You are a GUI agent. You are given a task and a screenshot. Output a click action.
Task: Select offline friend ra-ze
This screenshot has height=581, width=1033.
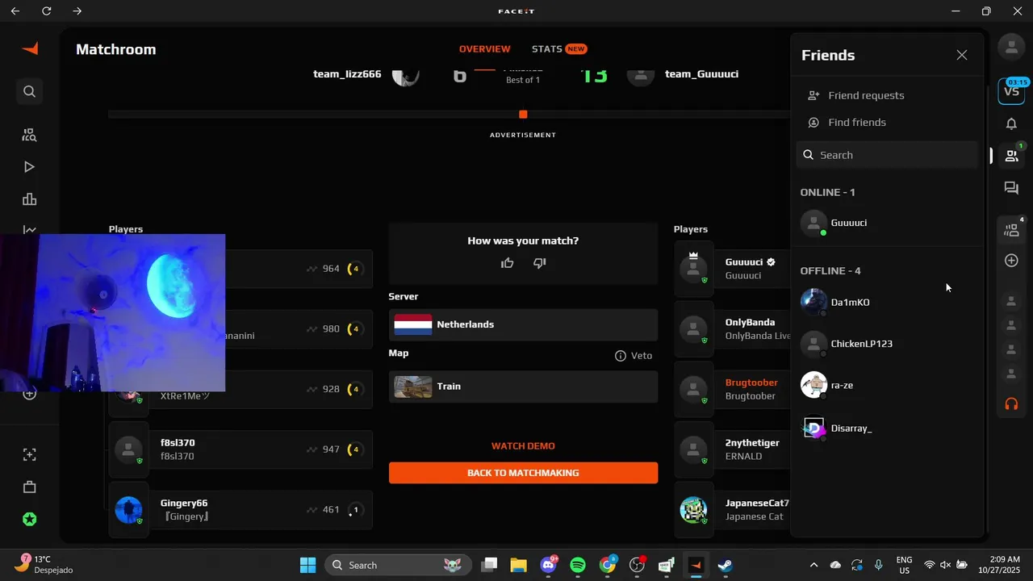[887, 385]
